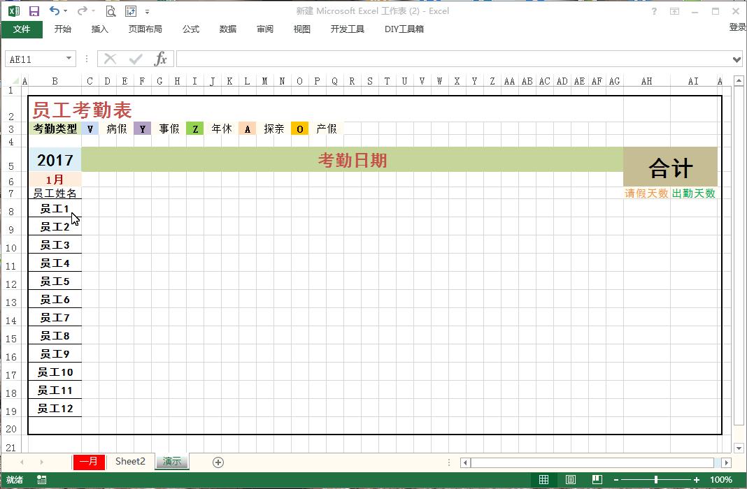The image size is (747, 489).
Task: Select the 演示 sheet tab
Action: [171, 462]
